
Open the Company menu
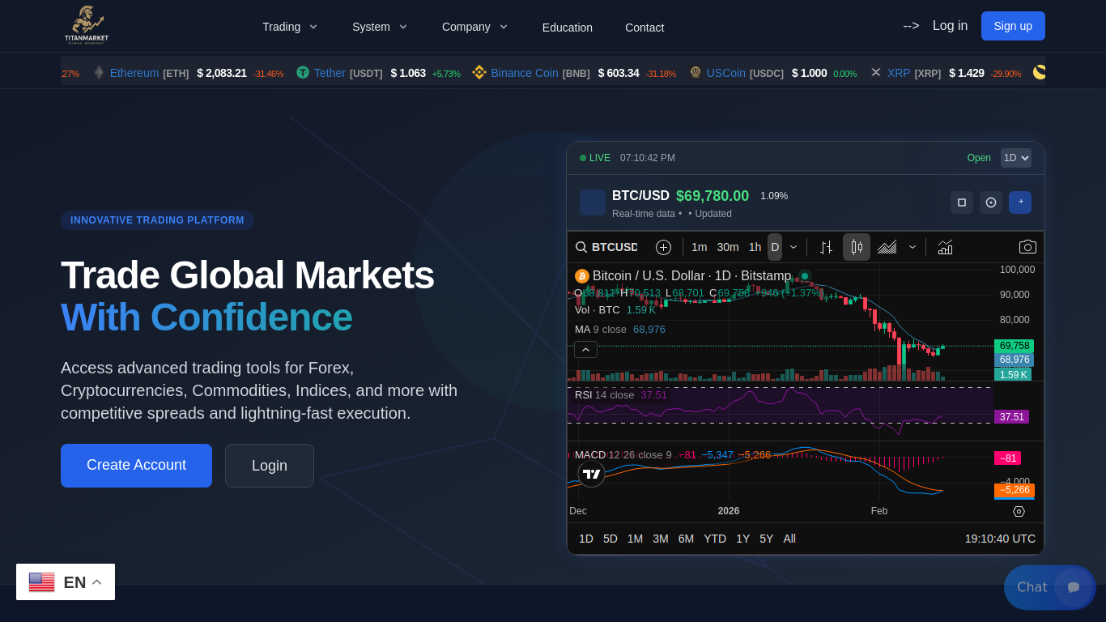click(x=466, y=27)
